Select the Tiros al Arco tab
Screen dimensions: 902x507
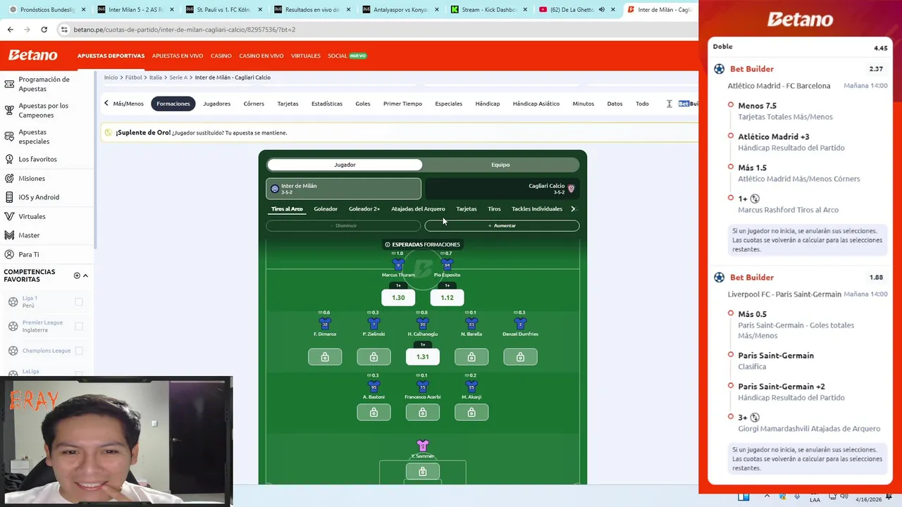click(287, 209)
